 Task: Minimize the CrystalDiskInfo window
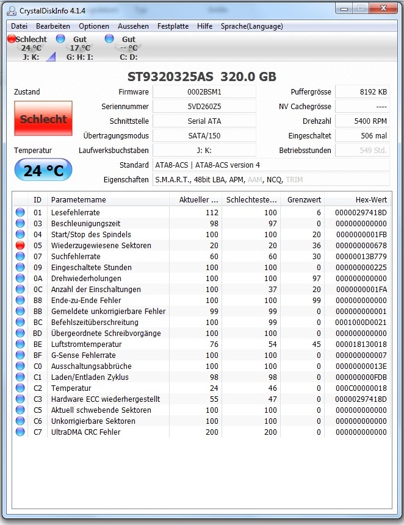(344, 9)
